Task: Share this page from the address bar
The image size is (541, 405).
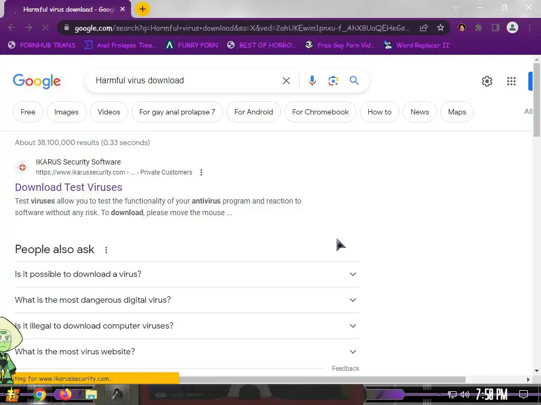Action: click(424, 28)
